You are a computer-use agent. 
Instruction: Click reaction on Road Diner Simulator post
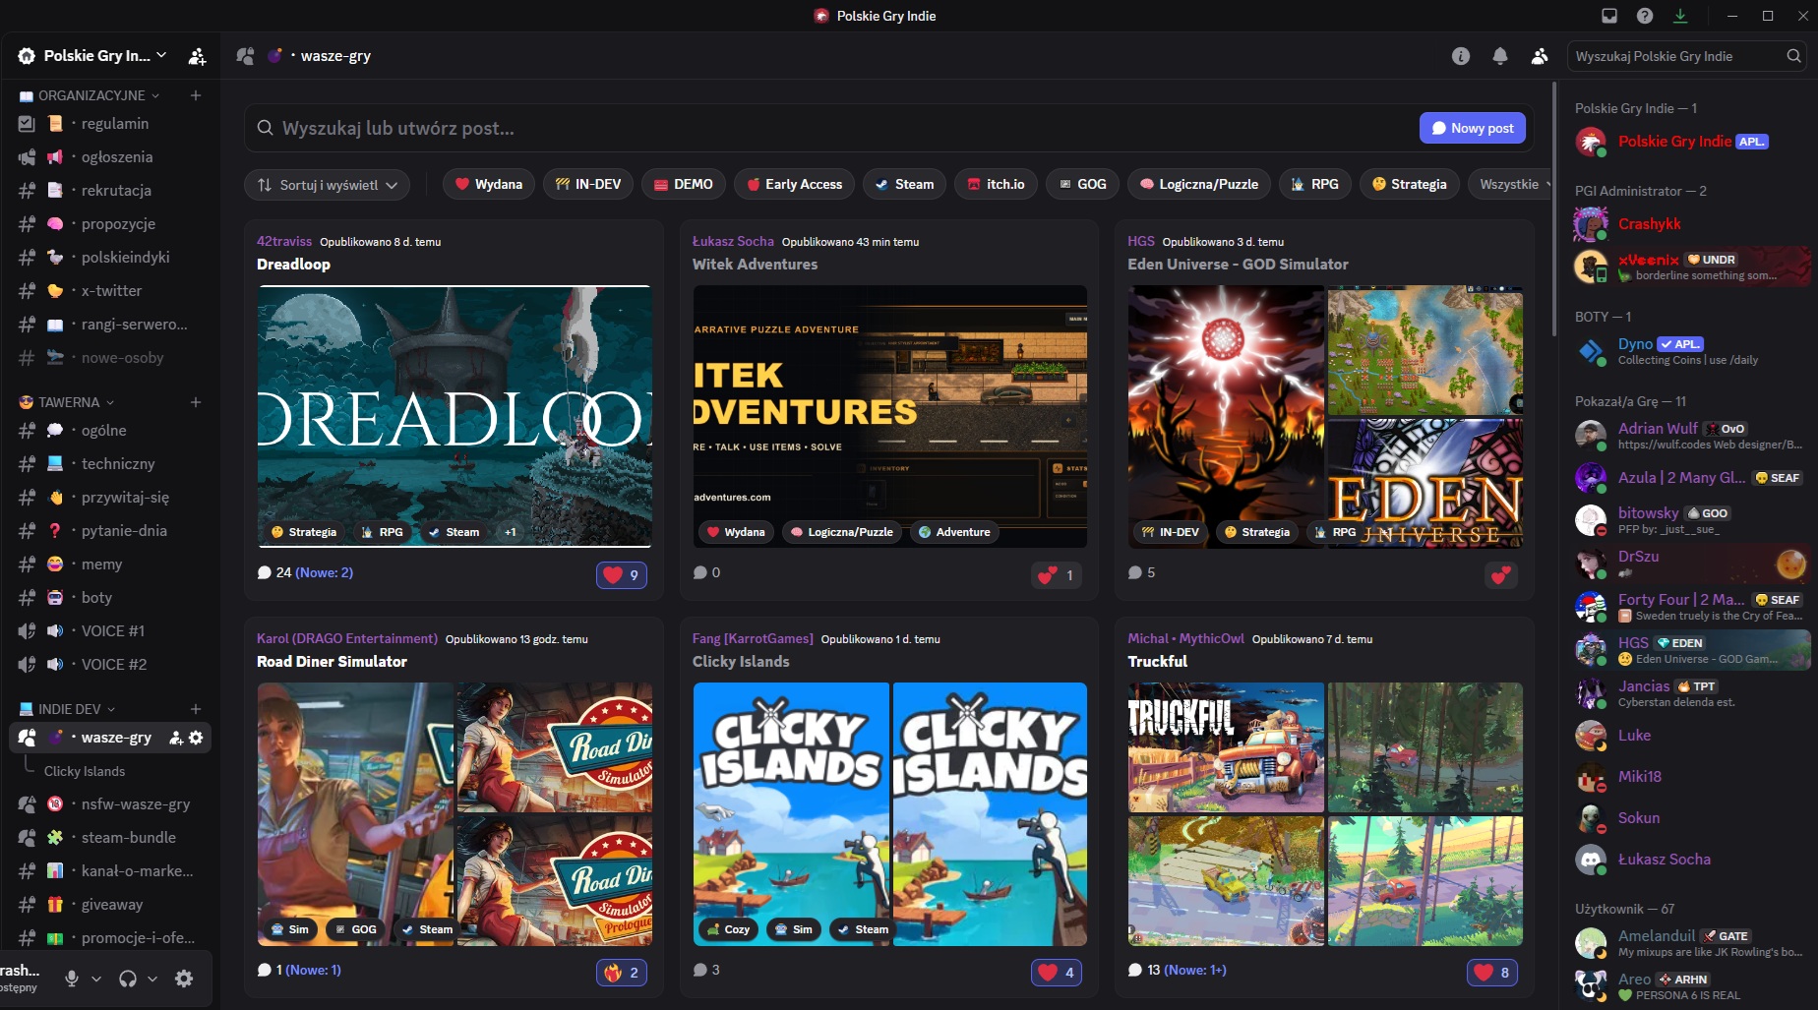point(622,973)
